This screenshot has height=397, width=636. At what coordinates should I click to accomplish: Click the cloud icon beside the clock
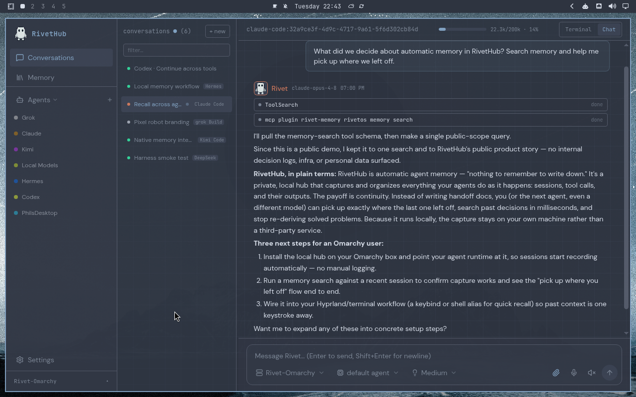tap(351, 6)
